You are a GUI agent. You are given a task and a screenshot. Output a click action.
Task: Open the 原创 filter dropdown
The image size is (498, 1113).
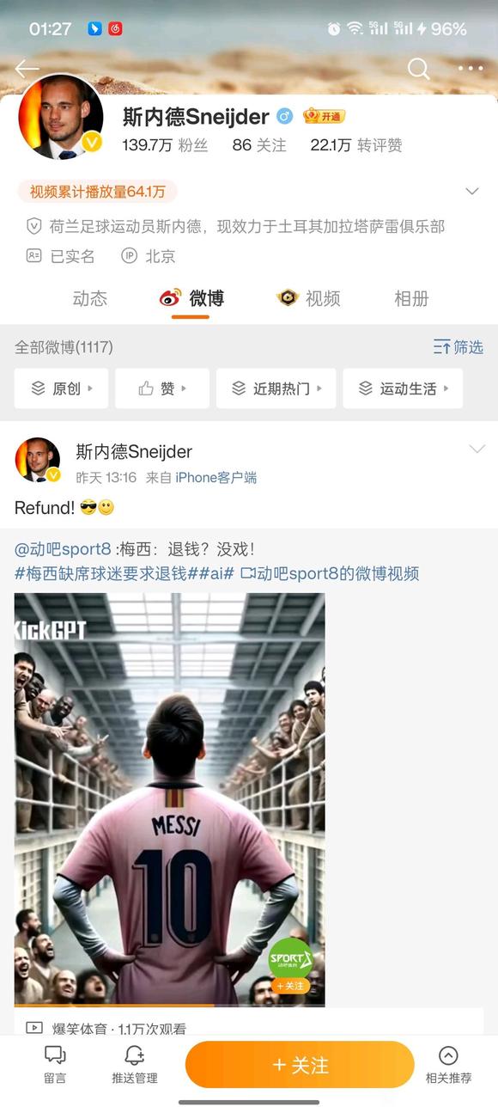tap(61, 388)
